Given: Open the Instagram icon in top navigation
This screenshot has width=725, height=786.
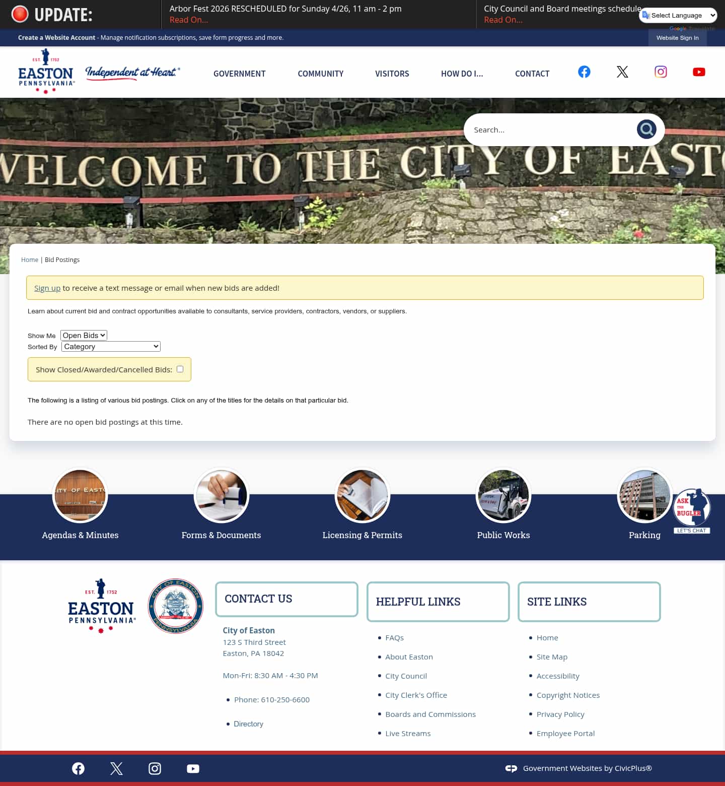Looking at the screenshot, I should 661,72.
